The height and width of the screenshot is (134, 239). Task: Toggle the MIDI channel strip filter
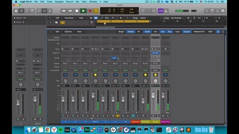tap(210, 32)
